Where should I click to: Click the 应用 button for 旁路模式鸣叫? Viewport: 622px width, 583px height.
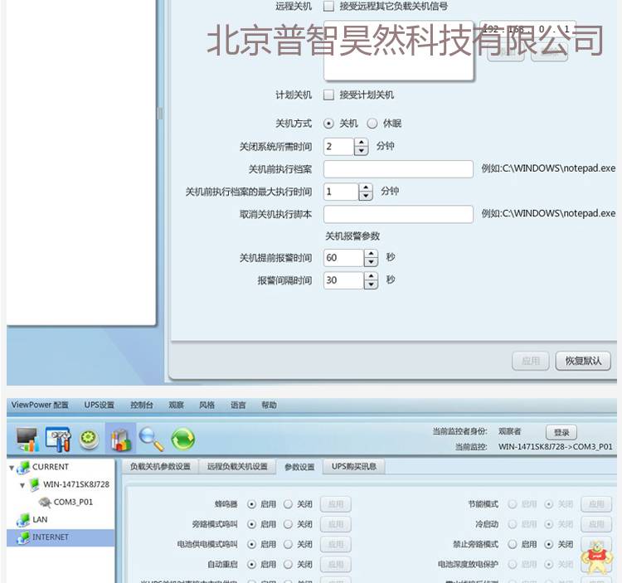click(x=336, y=524)
